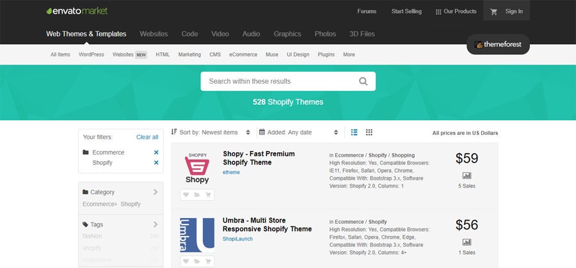Go to the top-level Websites category tab
Image resolution: width=576 pixels, height=268 pixels.
coord(154,34)
